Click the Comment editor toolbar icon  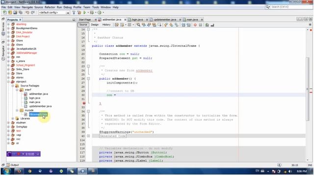(207, 25)
